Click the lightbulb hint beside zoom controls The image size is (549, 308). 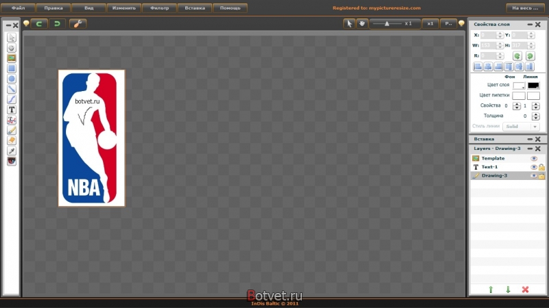[x=461, y=24]
